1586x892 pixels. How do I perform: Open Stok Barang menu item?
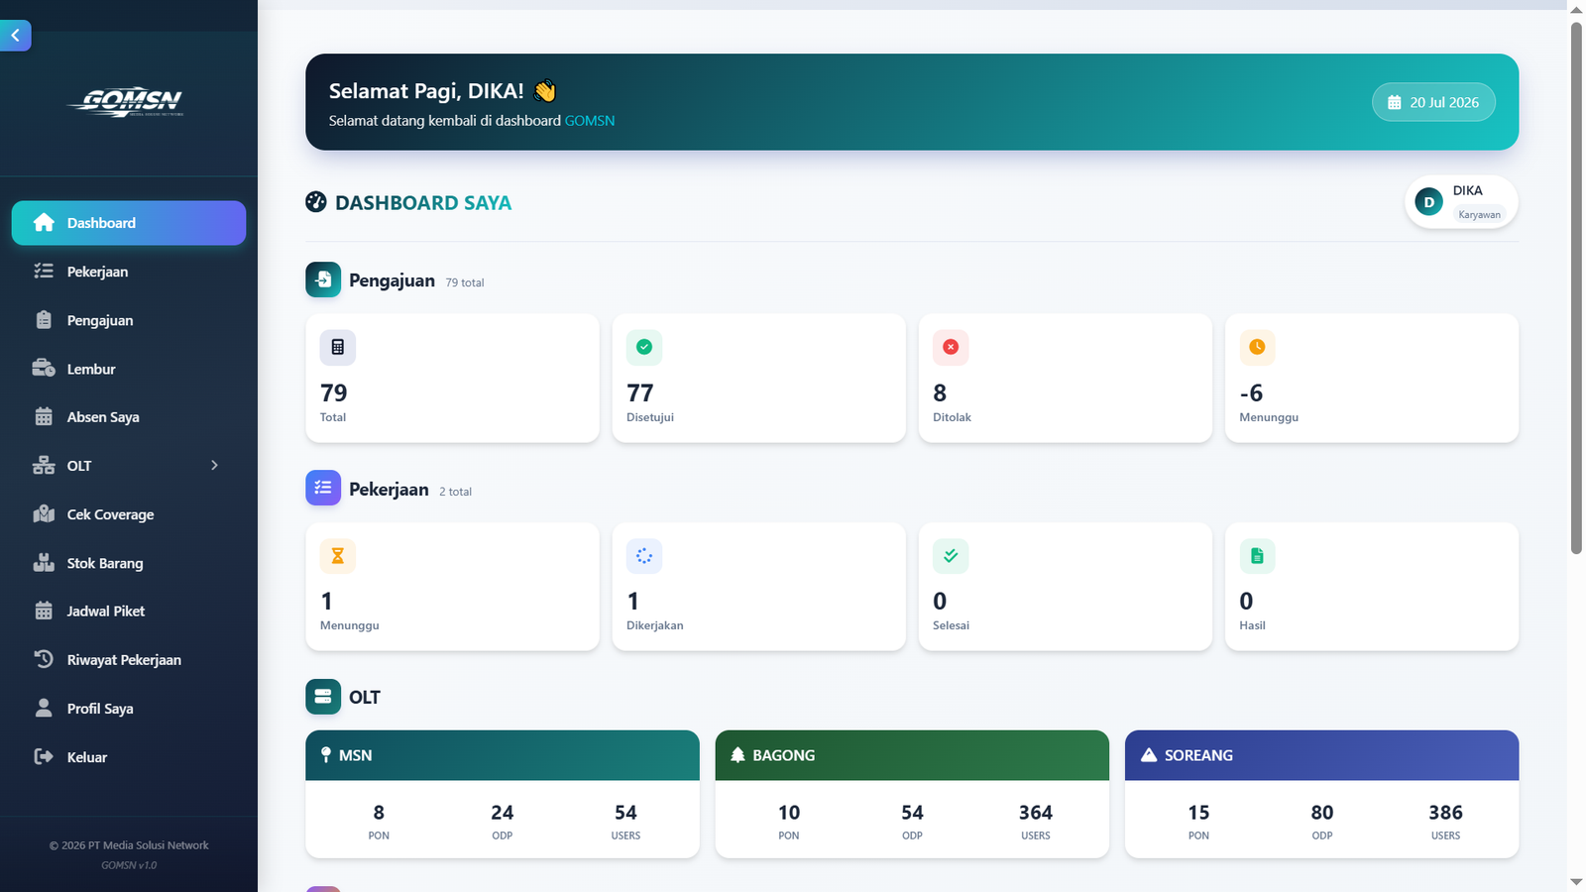point(129,563)
